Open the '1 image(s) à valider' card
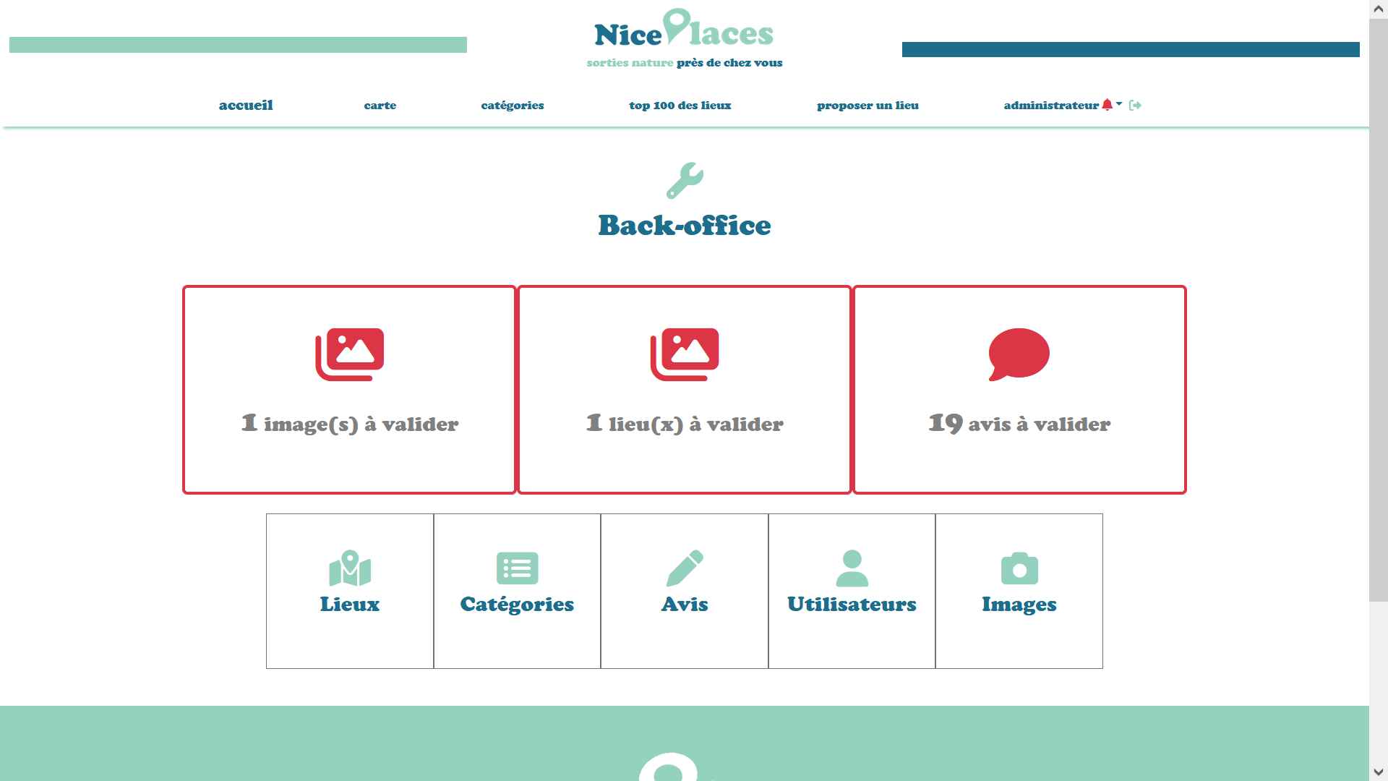 coord(348,389)
